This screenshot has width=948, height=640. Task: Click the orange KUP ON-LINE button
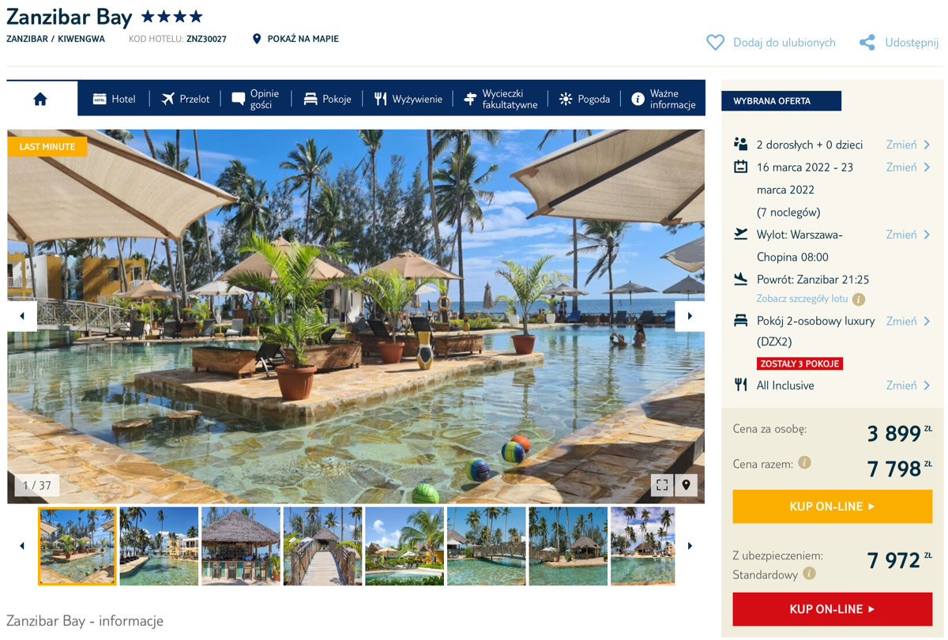pyautogui.click(x=832, y=506)
